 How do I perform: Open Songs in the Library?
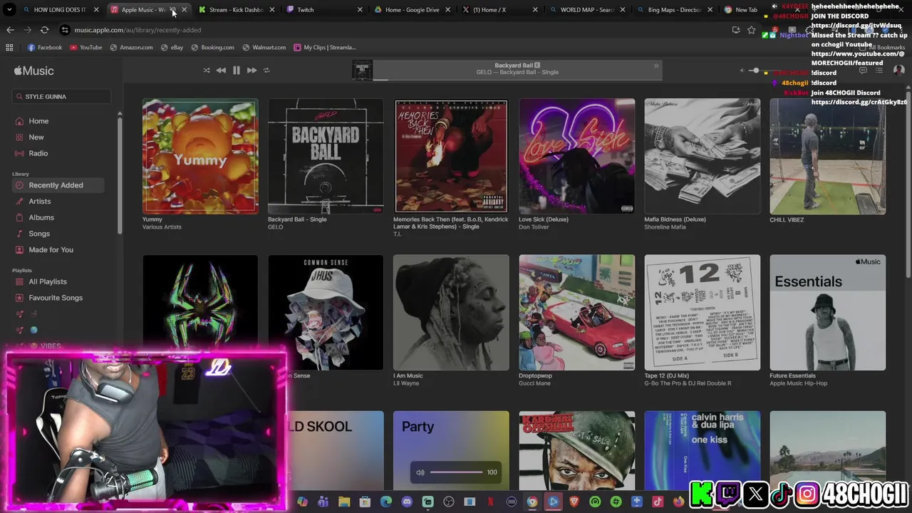[39, 234]
